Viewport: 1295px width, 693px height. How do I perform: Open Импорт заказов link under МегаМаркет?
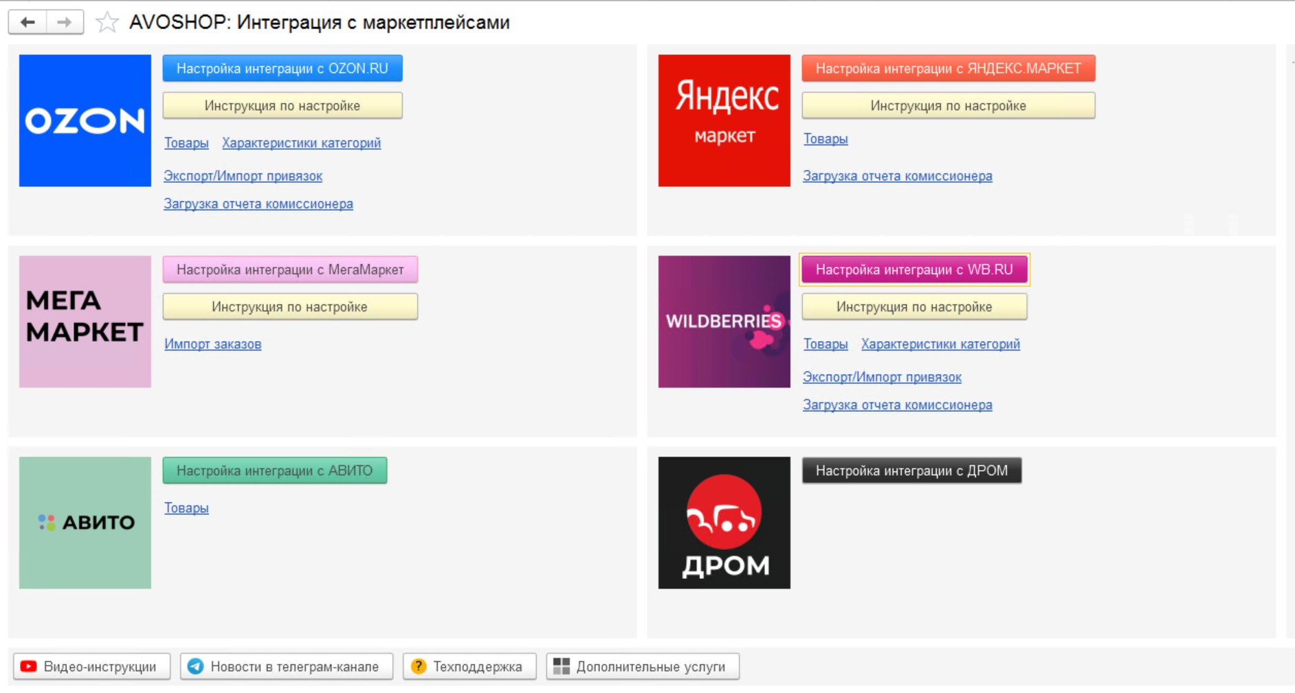tap(213, 344)
